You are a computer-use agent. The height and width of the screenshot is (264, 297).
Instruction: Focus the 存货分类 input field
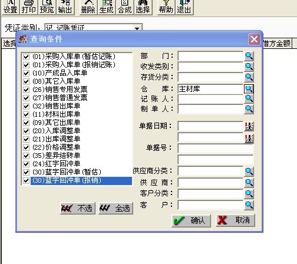(x=210, y=78)
